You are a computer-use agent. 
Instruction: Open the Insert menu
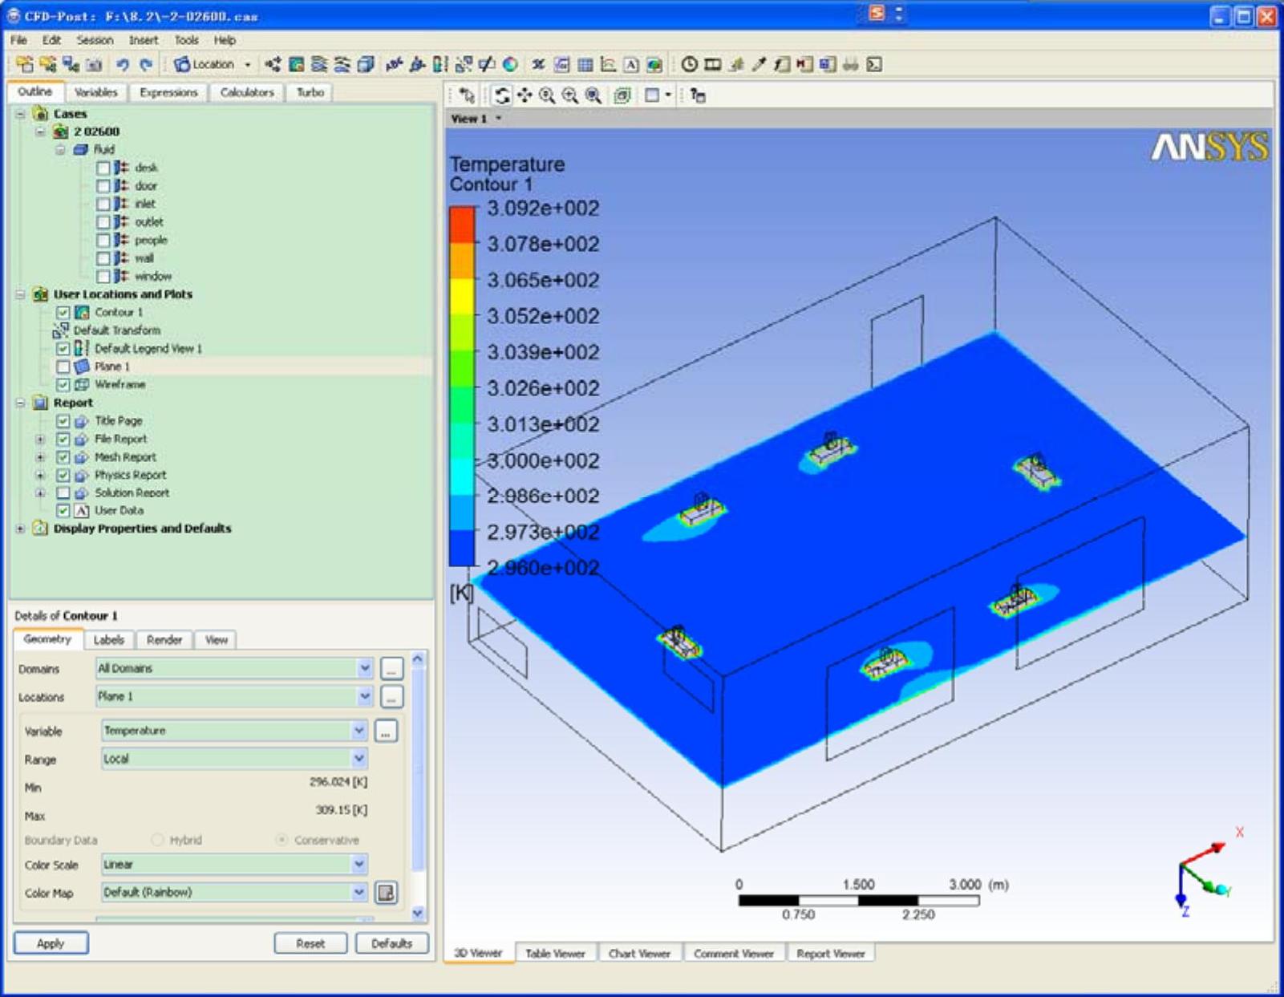[x=144, y=40]
